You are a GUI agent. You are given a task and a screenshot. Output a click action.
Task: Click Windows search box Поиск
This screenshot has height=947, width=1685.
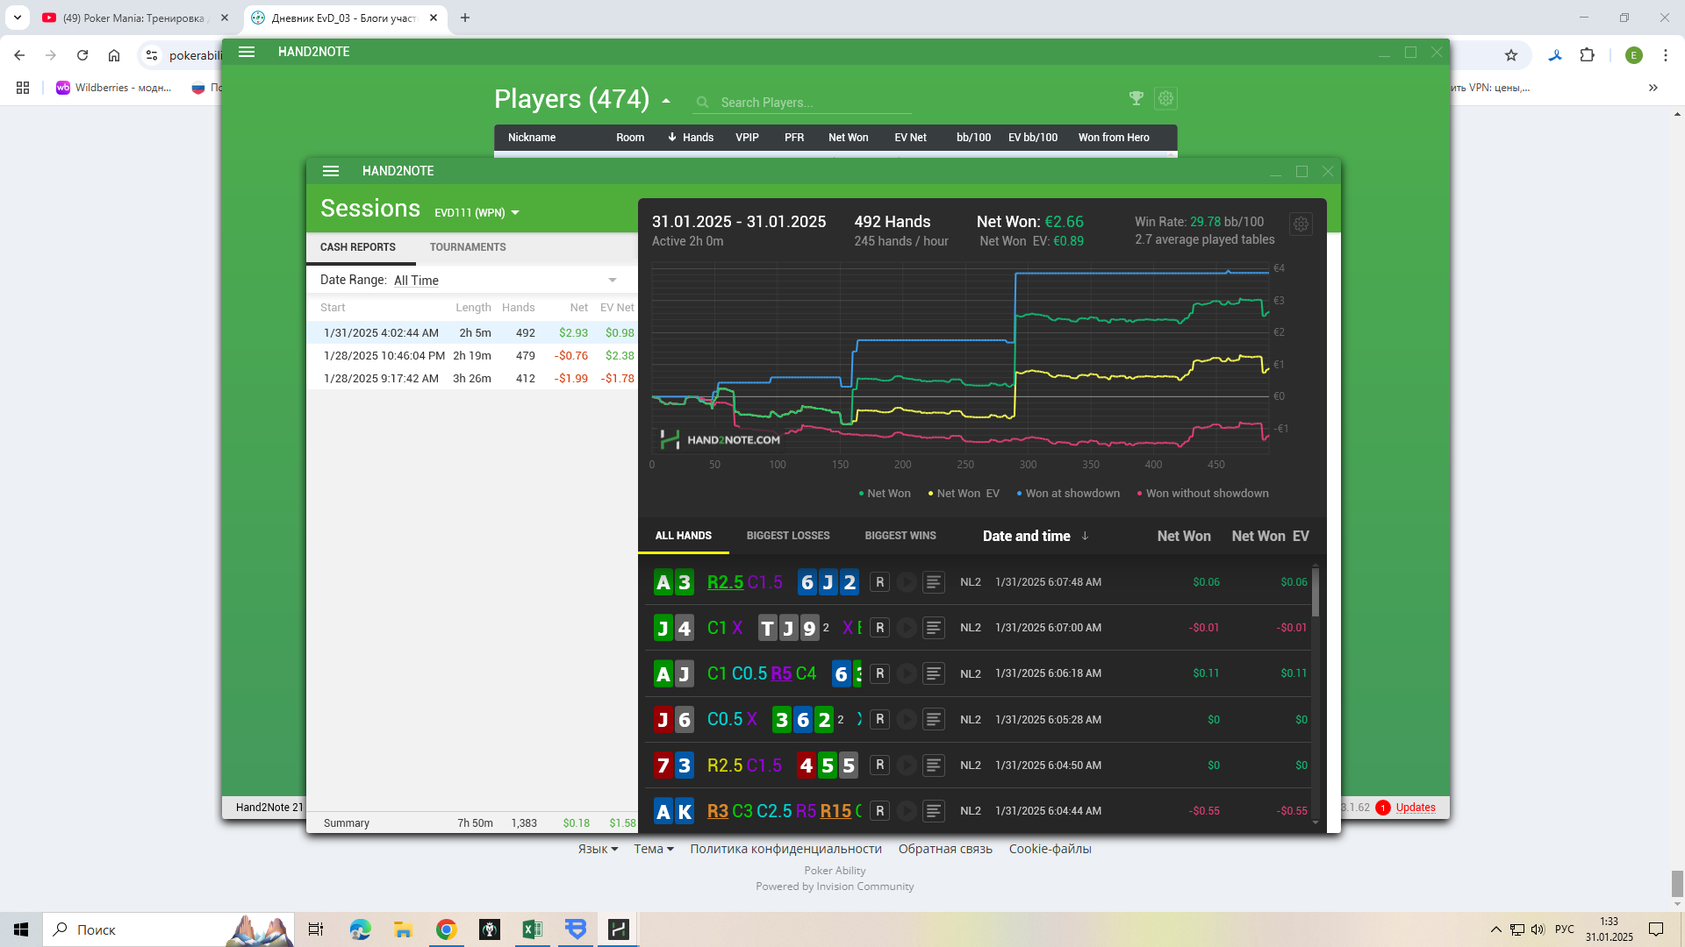(x=167, y=929)
